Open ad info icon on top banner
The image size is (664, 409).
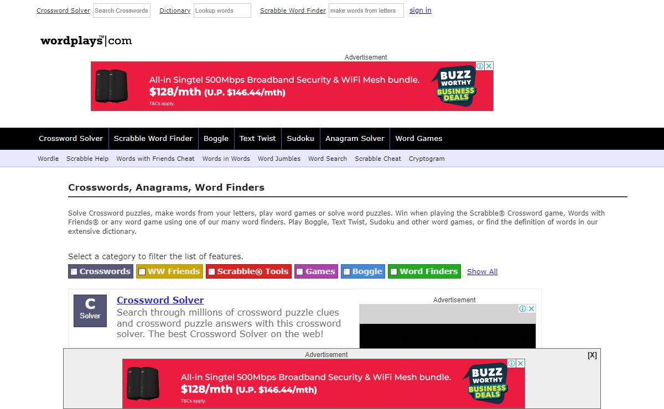pos(480,66)
